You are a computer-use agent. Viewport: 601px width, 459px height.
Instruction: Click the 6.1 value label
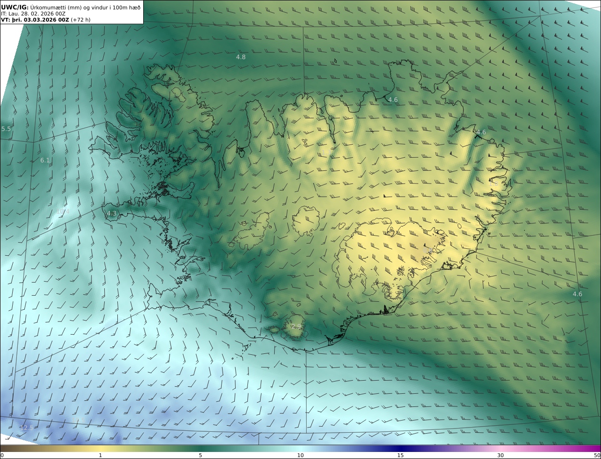click(45, 160)
